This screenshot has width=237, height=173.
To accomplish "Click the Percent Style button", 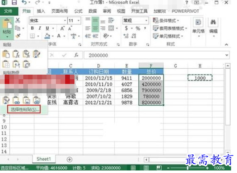I will 138,28.
